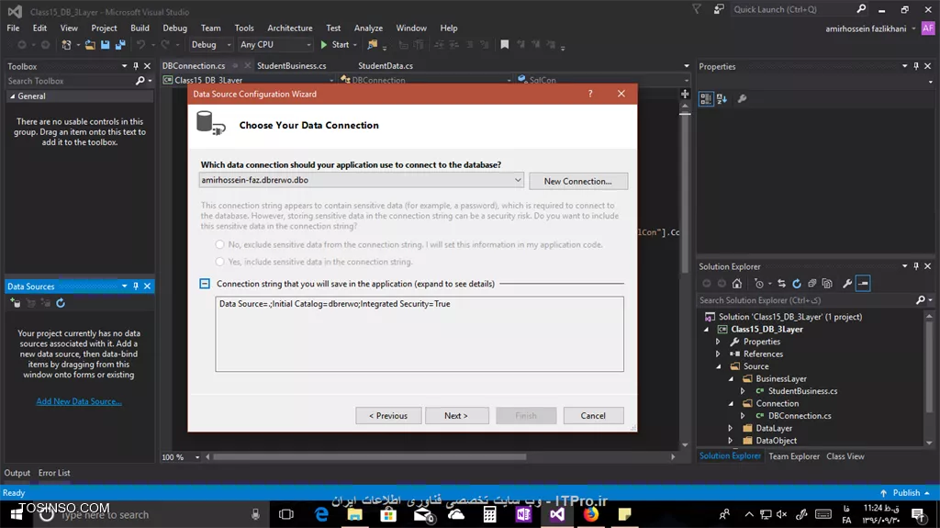Switch to the Class View tab
Viewport: 940px width, 528px height.
click(x=845, y=456)
